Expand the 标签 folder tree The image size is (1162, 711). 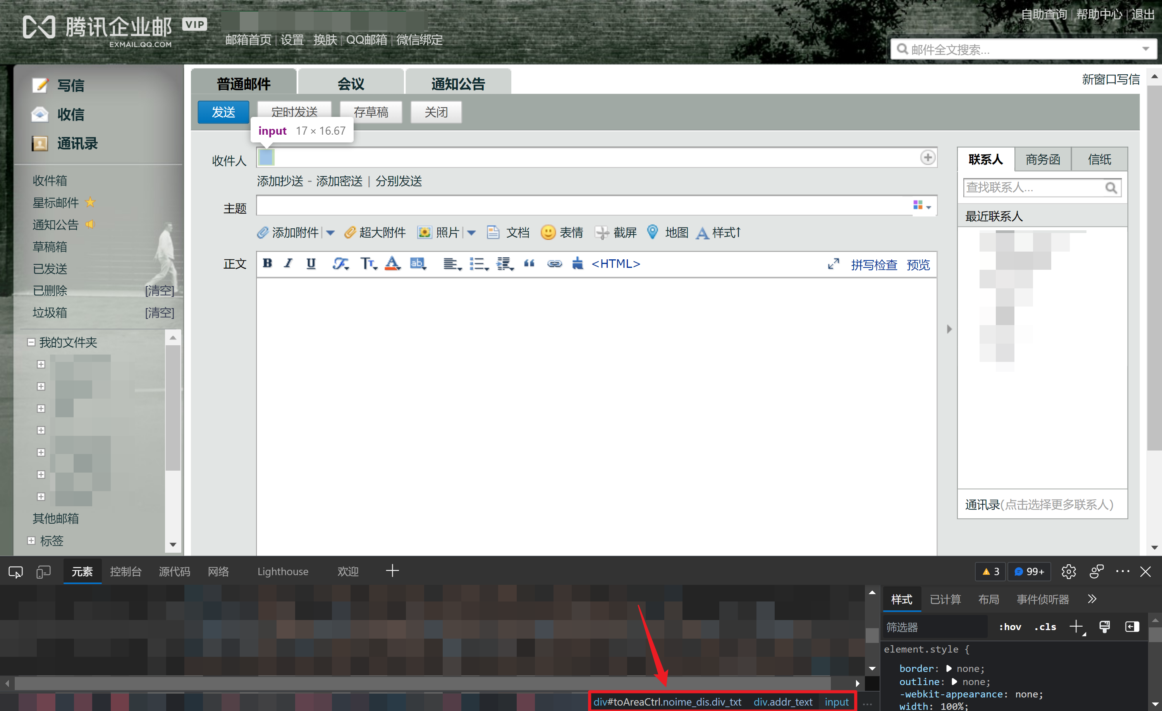click(x=31, y=540)
